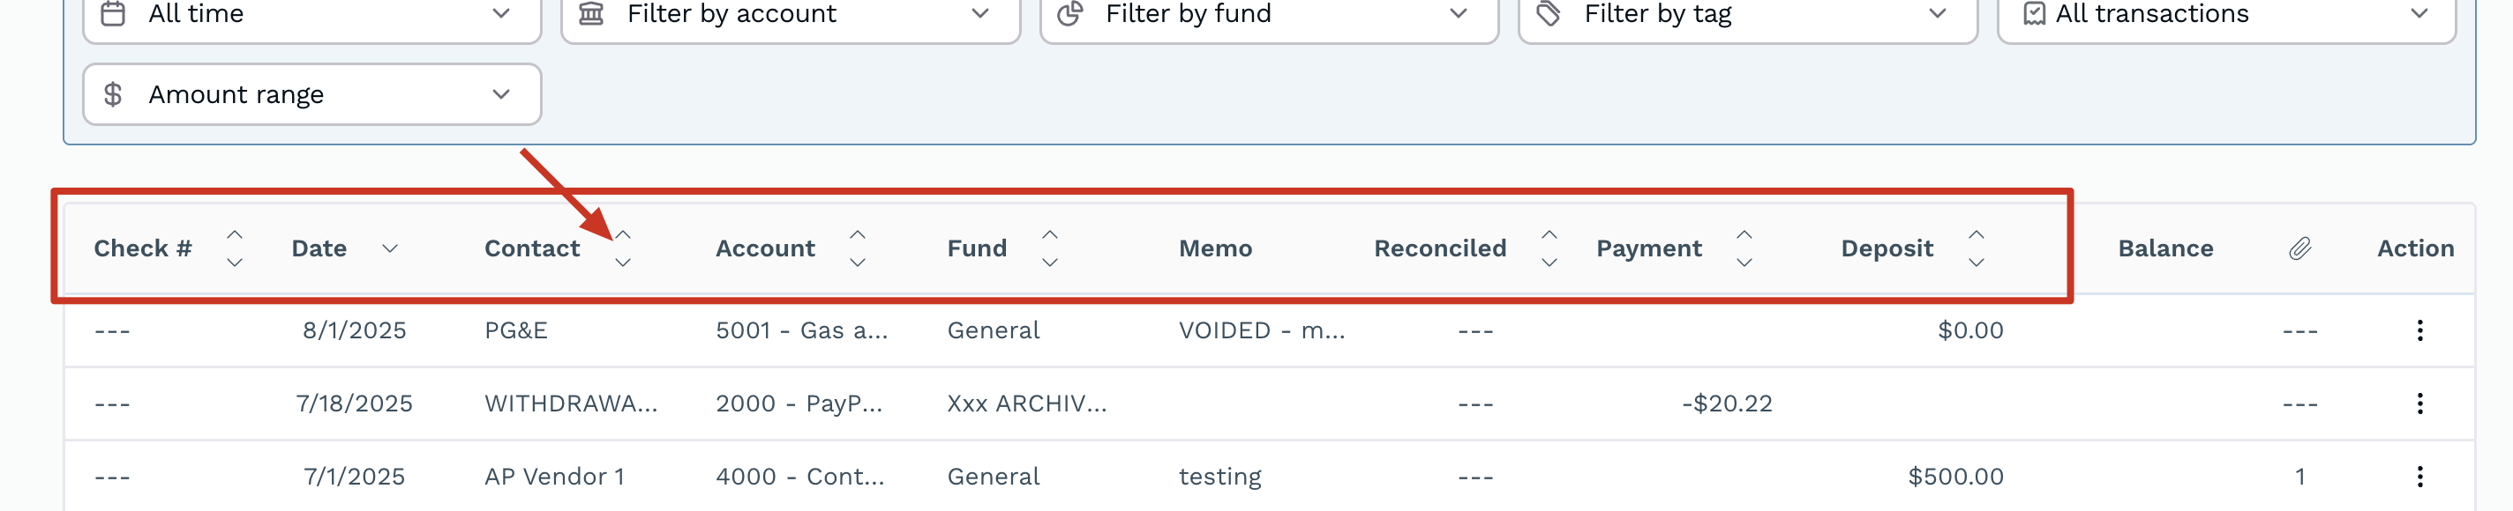Open Filter by tag dropdown

pyautogui.click(x=1747, y=15)
